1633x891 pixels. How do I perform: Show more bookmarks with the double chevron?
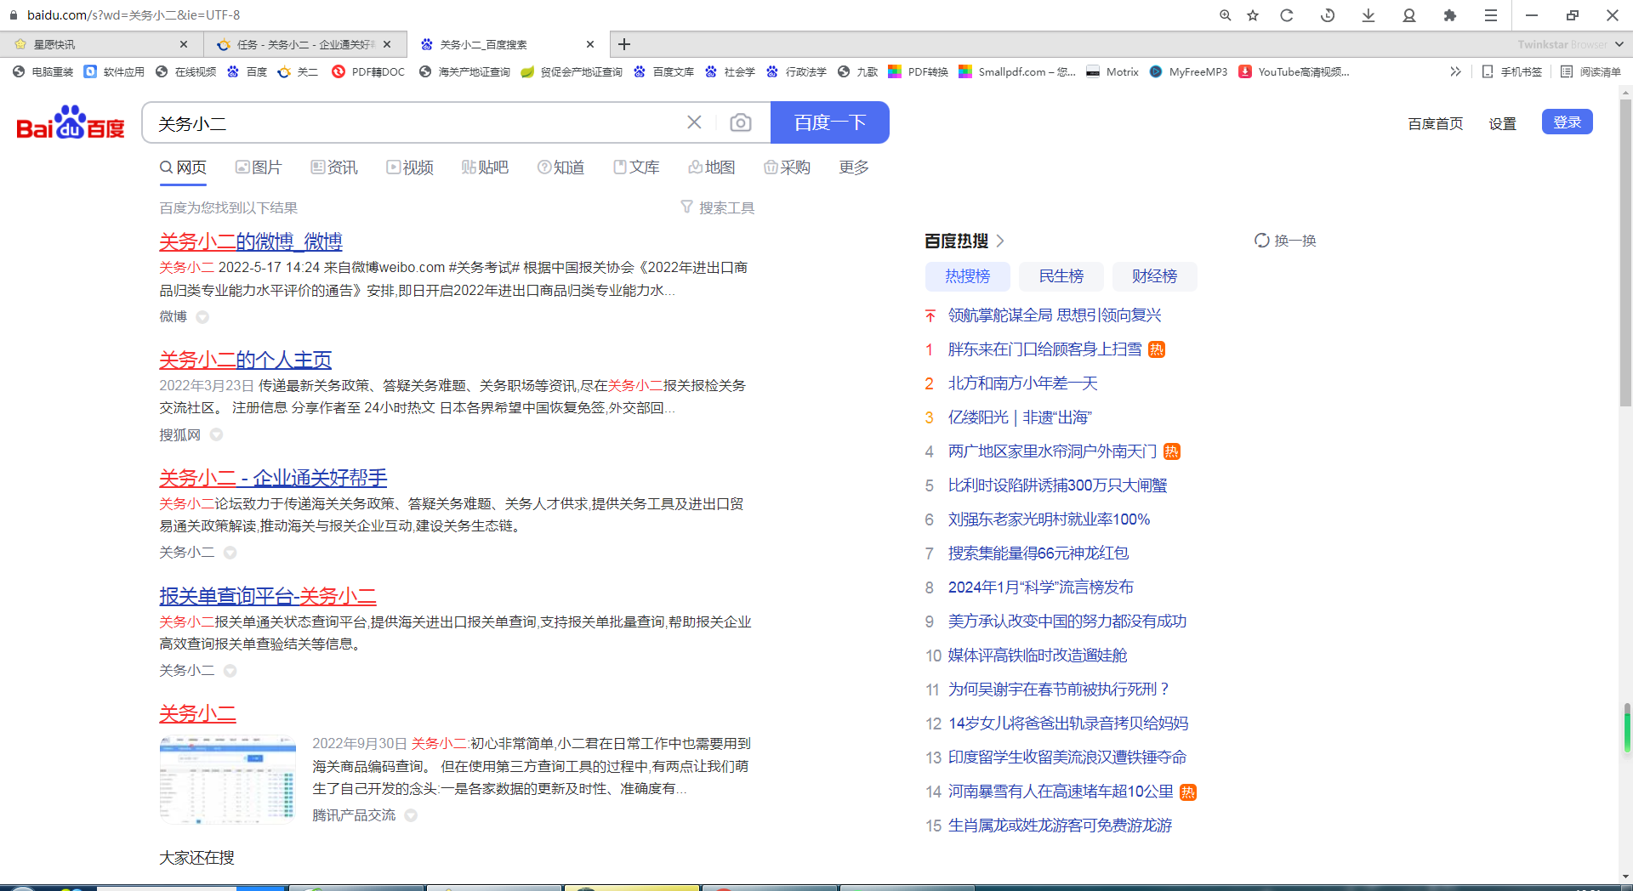(1455, 71)
